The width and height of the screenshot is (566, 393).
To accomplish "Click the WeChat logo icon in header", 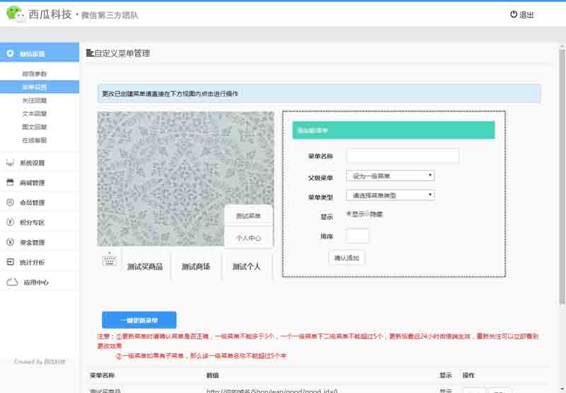I will (x=15, y=13).
